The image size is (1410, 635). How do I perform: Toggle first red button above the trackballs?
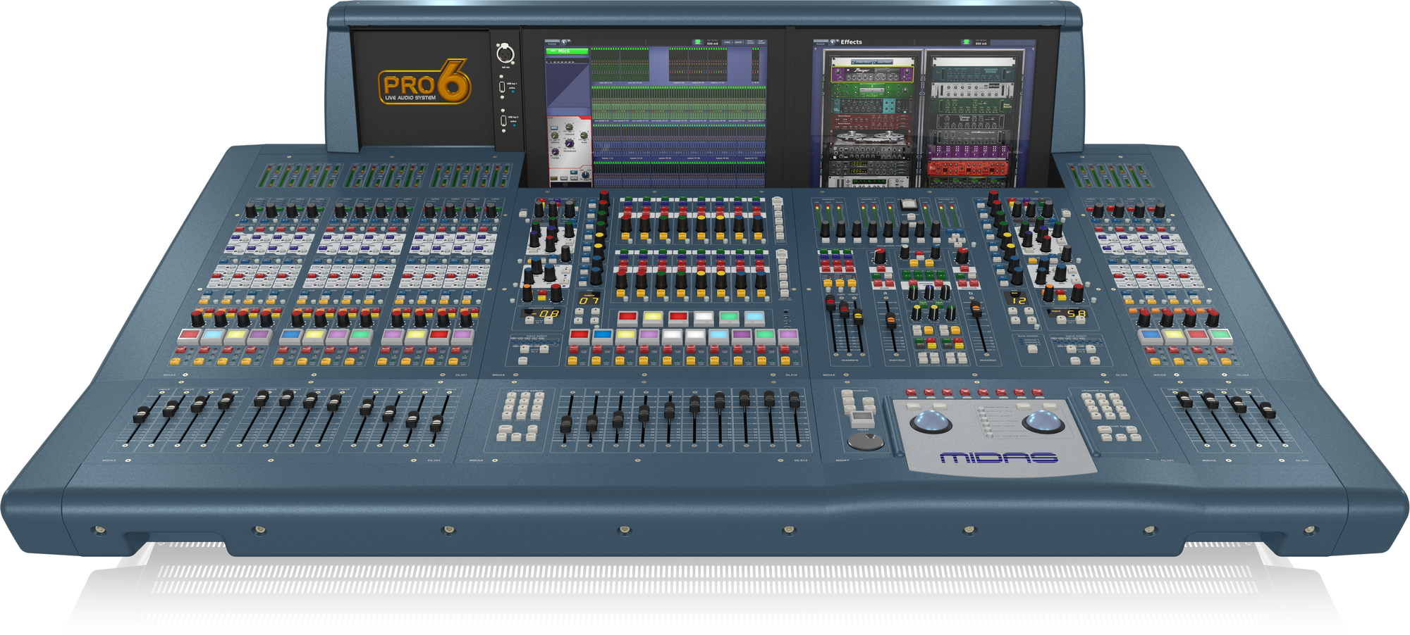(x=911, y=391)
